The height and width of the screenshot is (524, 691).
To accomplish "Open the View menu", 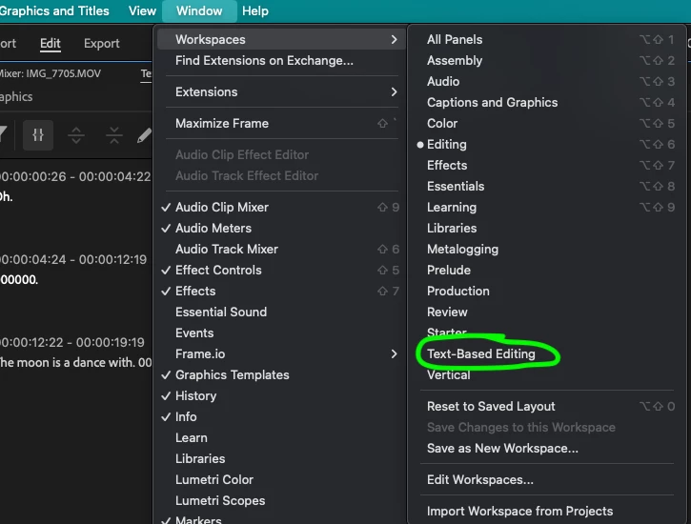I will tap(142, 11).
